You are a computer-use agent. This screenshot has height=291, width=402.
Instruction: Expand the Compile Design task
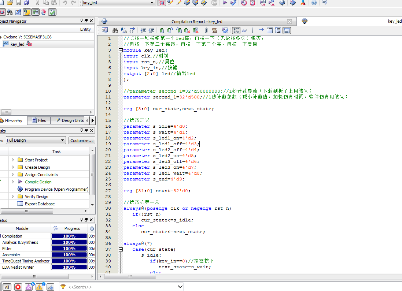[13, 182]
